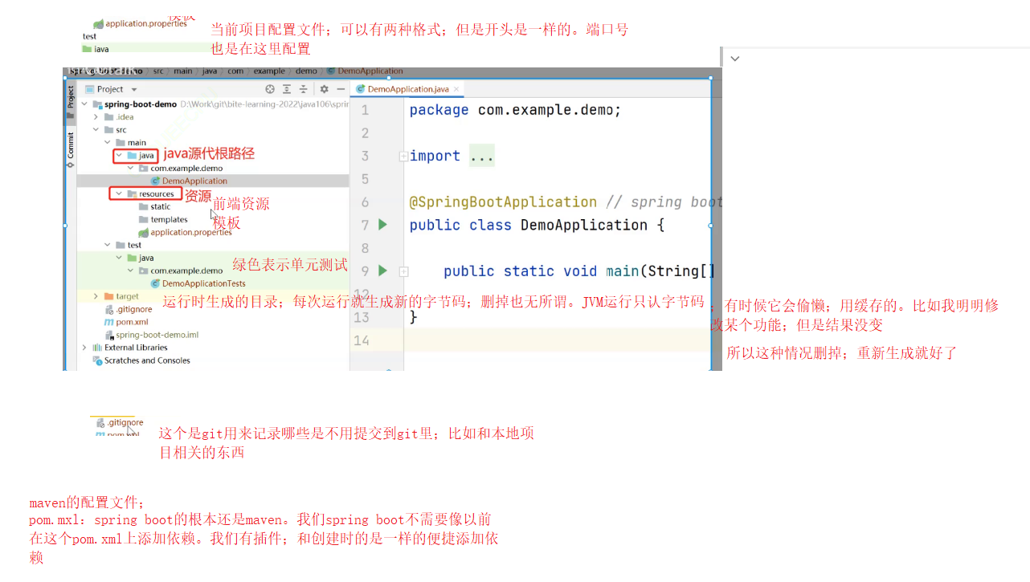Collapse the test folder arrow
The width and height of the screenshot is (1030, 582).
click(108, 245)
